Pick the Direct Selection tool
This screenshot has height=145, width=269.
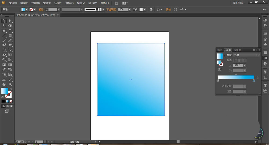point(10,21)
